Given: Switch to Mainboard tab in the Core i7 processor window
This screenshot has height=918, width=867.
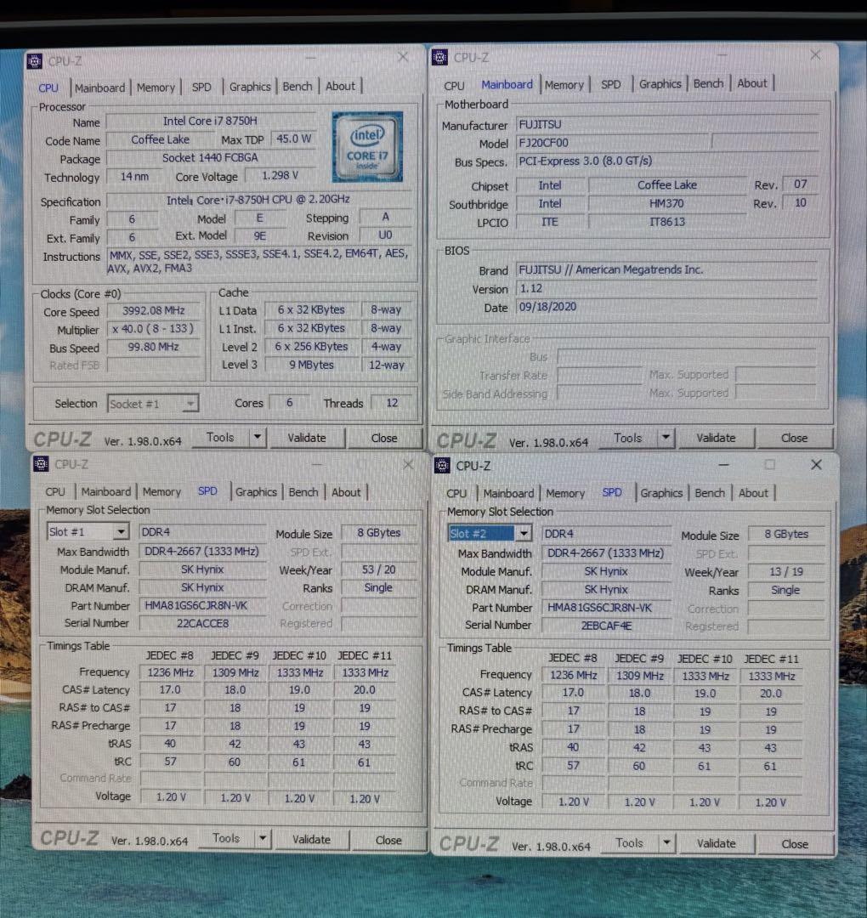Looking at the screenshot, I should [100, 88].
